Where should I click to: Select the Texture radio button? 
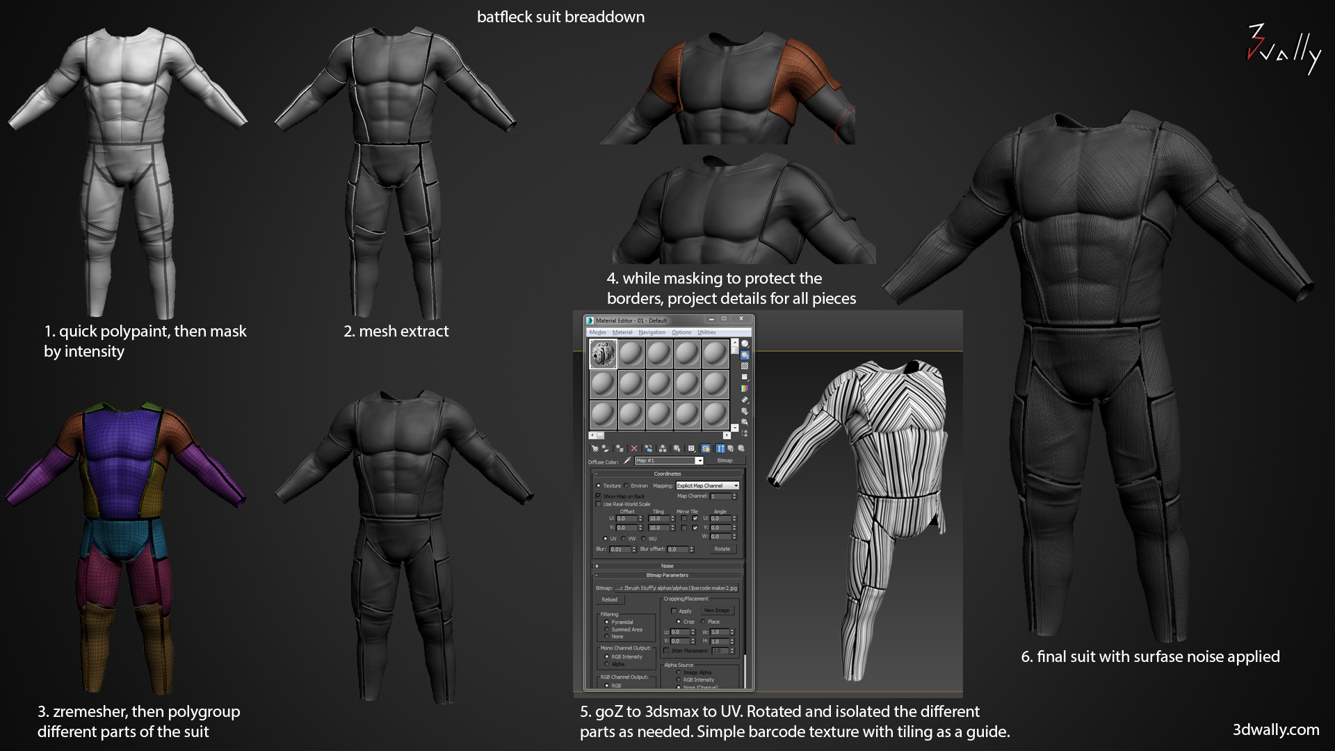[598, 485]
